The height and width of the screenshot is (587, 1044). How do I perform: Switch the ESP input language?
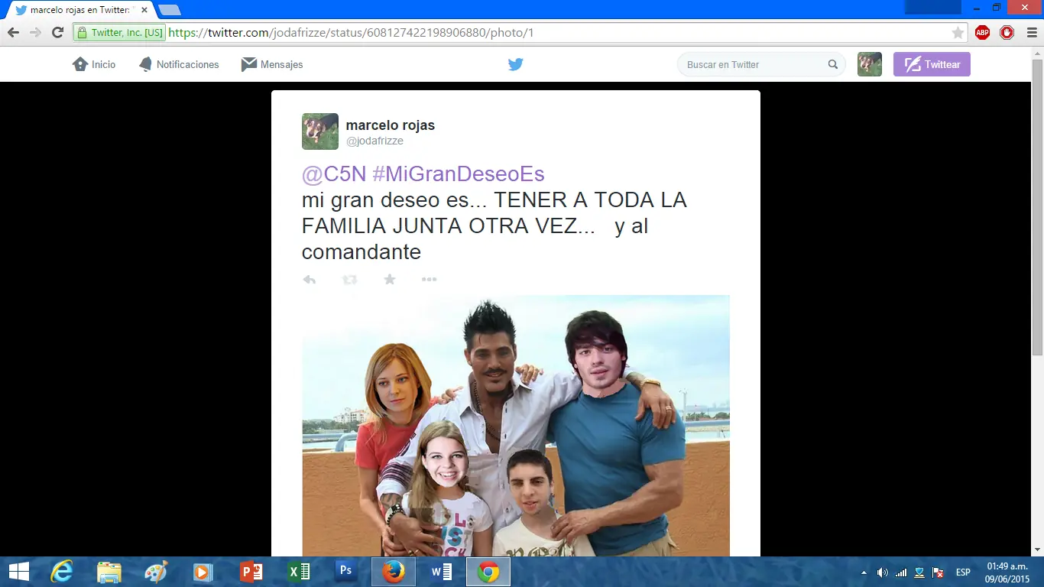(963, 572)
